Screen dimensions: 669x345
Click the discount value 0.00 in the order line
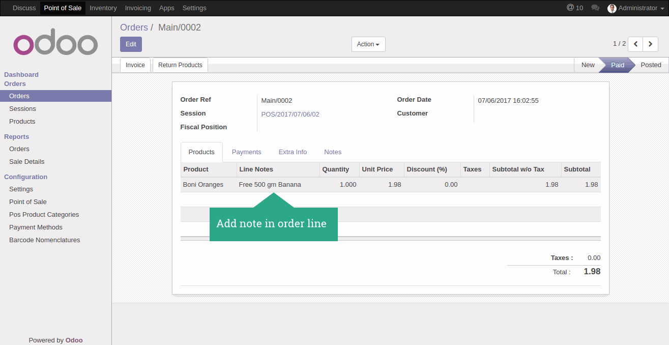(451, 185)
